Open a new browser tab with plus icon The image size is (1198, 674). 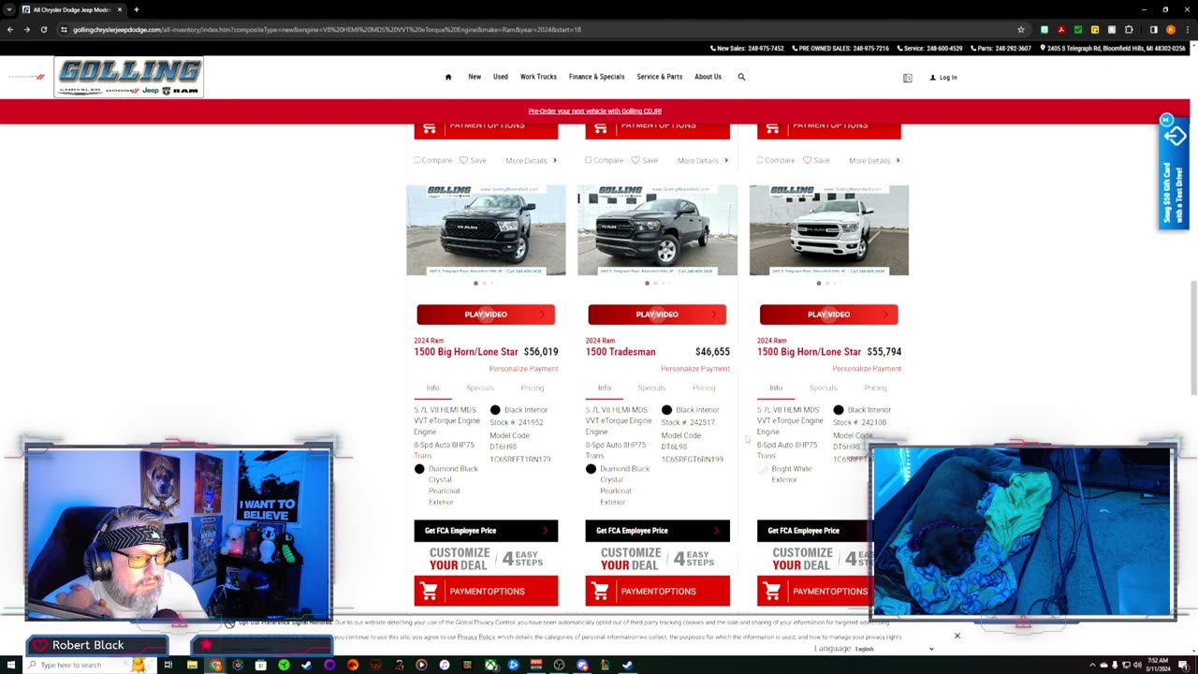136,9
